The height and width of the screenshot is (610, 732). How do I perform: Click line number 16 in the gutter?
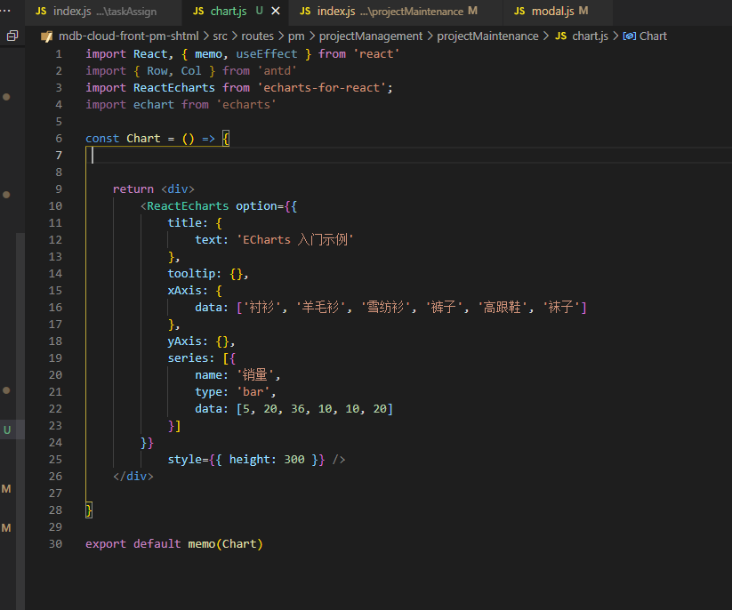pos(55,308)
